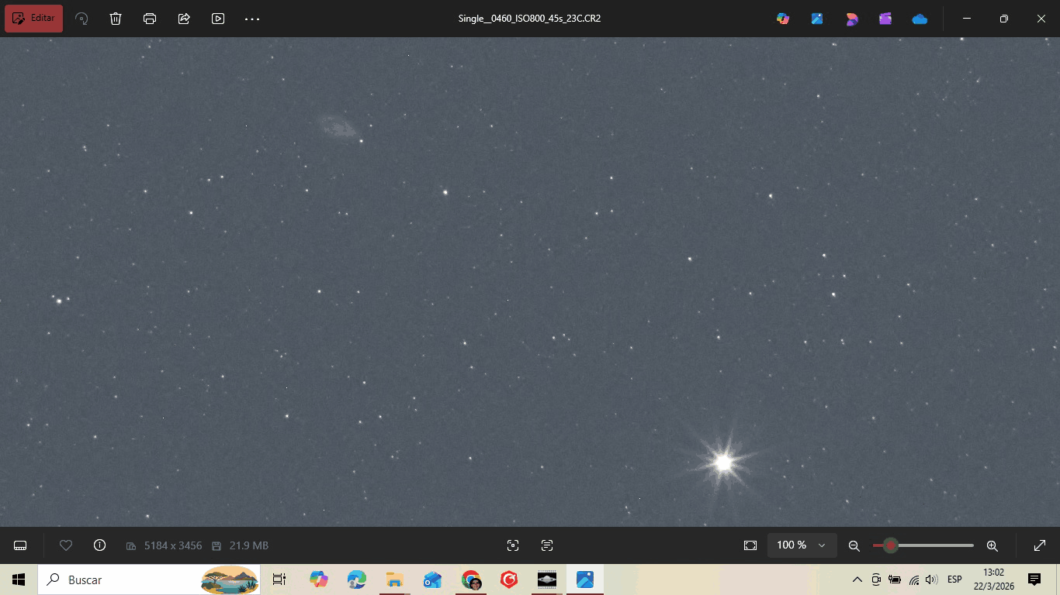Click the file name Single__0460_ISO800_45s_23C.CR2
Screen dimensions: 1060x595
click(529, 19)
